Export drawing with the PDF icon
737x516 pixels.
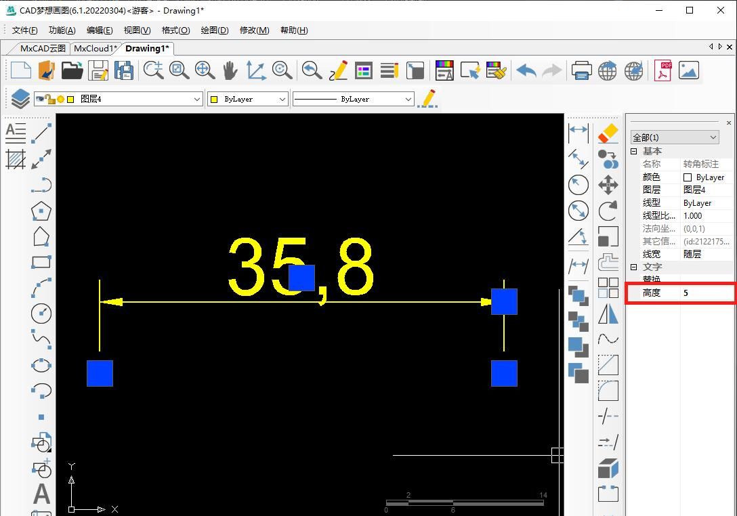click(662, 70)
